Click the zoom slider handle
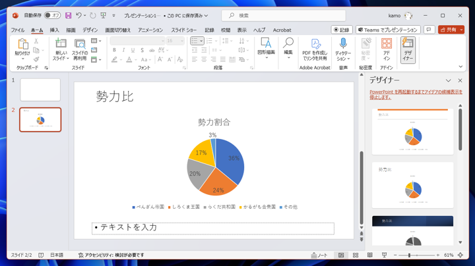Image resolution: width=475 pixels, height=266 pixels. pyautogui.click(x=409, y=255)
